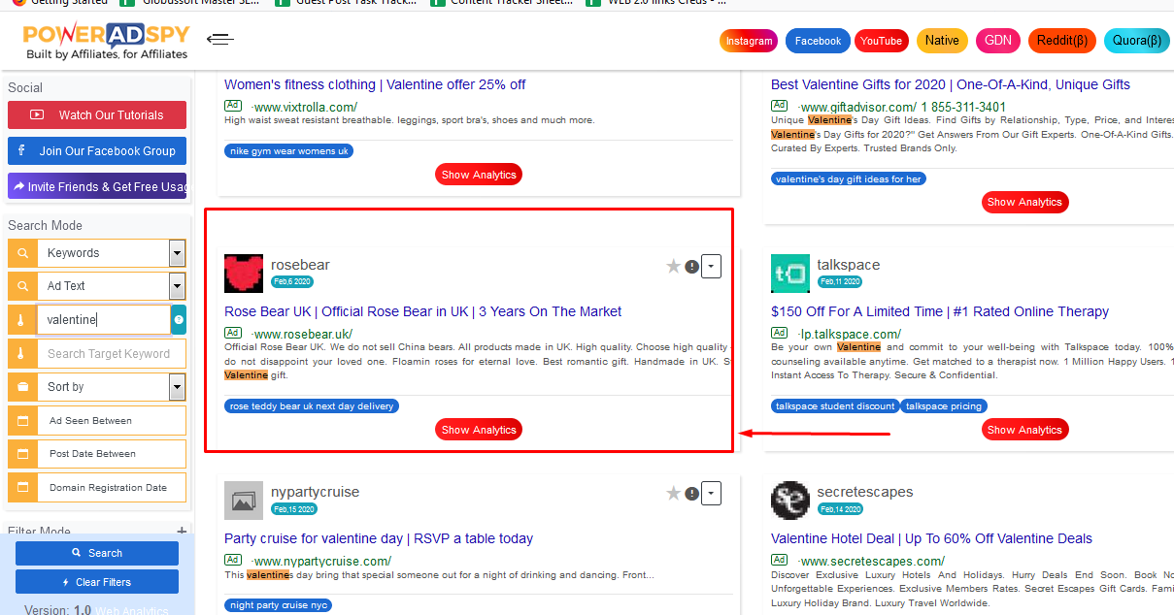1174x615 pixels.
Task: Click the blue Search button
Action: (x=97, y=553)
